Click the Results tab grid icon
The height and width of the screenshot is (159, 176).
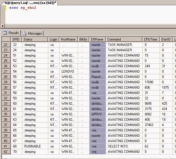pos(5,33)
